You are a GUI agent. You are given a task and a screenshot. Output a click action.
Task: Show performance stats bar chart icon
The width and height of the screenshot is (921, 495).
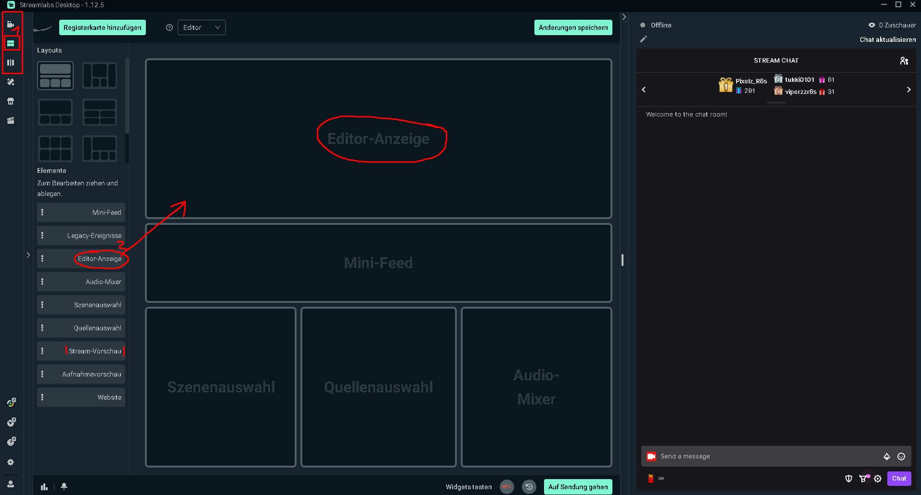coord(44,487)
